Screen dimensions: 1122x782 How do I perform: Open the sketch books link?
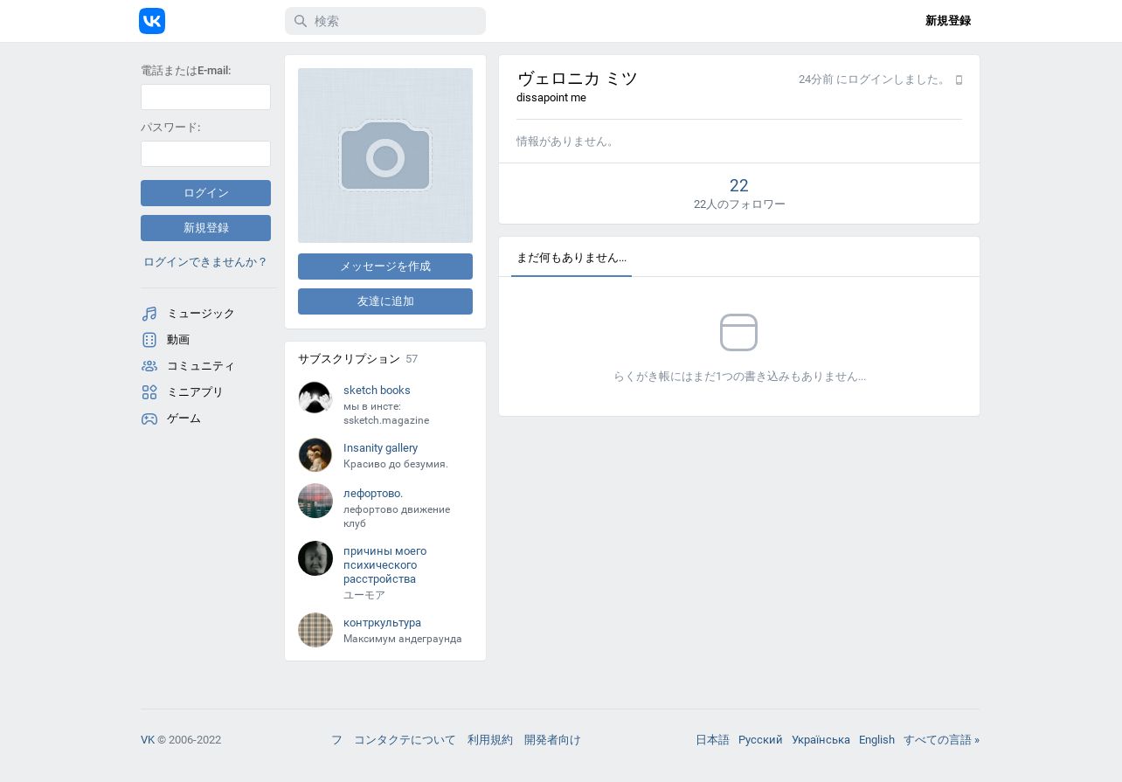coord(377,391)
